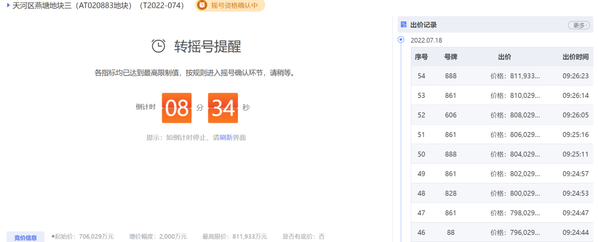
Task: Click the 转摇号提醒 heading
Action: pyautogui.click(x=208, y=46)
